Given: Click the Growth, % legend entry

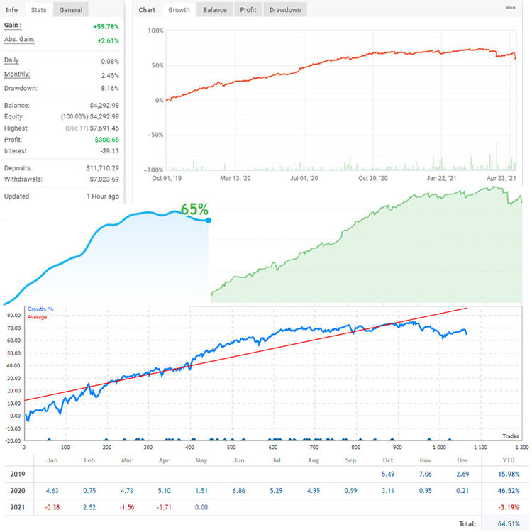Looking at the screenshot, I should (40, 309).
